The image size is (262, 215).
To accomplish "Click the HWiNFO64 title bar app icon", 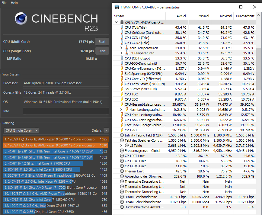I will point(117,7).
